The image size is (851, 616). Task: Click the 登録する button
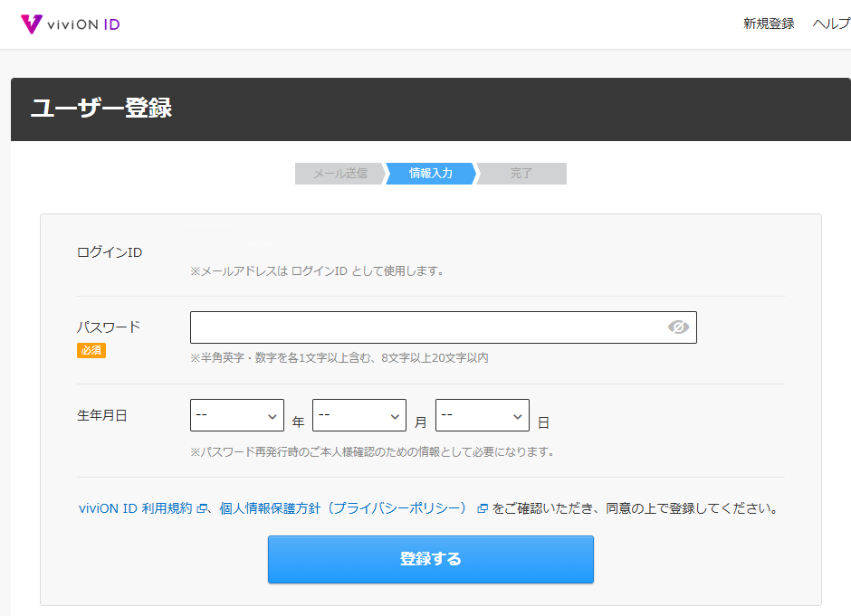(x=431, y=560)
